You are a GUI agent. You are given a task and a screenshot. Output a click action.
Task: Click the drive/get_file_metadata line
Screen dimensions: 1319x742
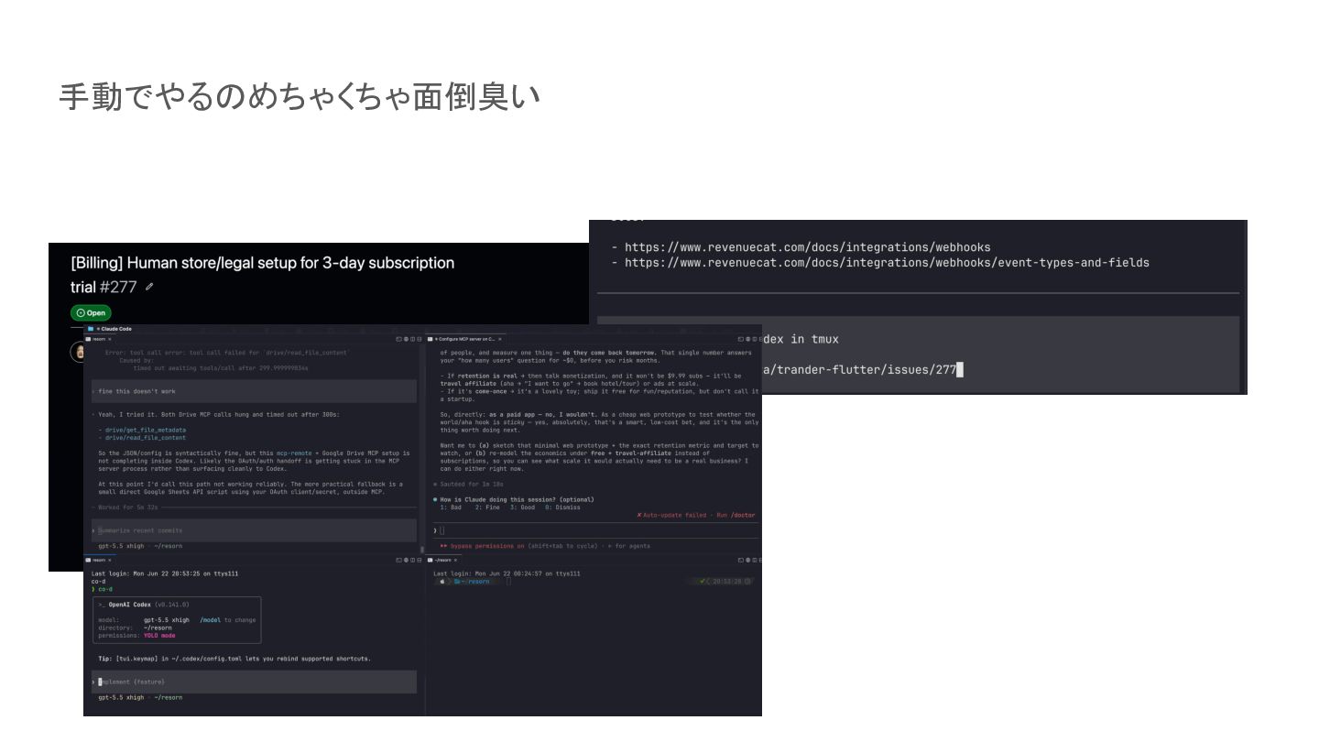pyautogui.click(x=145, y=430)
